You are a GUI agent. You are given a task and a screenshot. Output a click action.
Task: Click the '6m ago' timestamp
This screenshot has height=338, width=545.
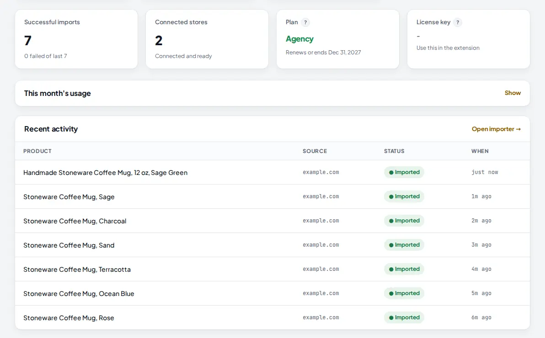(x=481, y=317)
